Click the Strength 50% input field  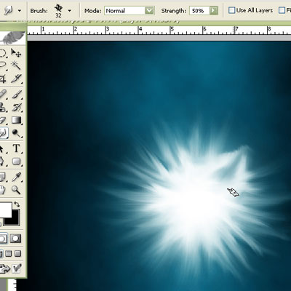click(x=199, y=11)
